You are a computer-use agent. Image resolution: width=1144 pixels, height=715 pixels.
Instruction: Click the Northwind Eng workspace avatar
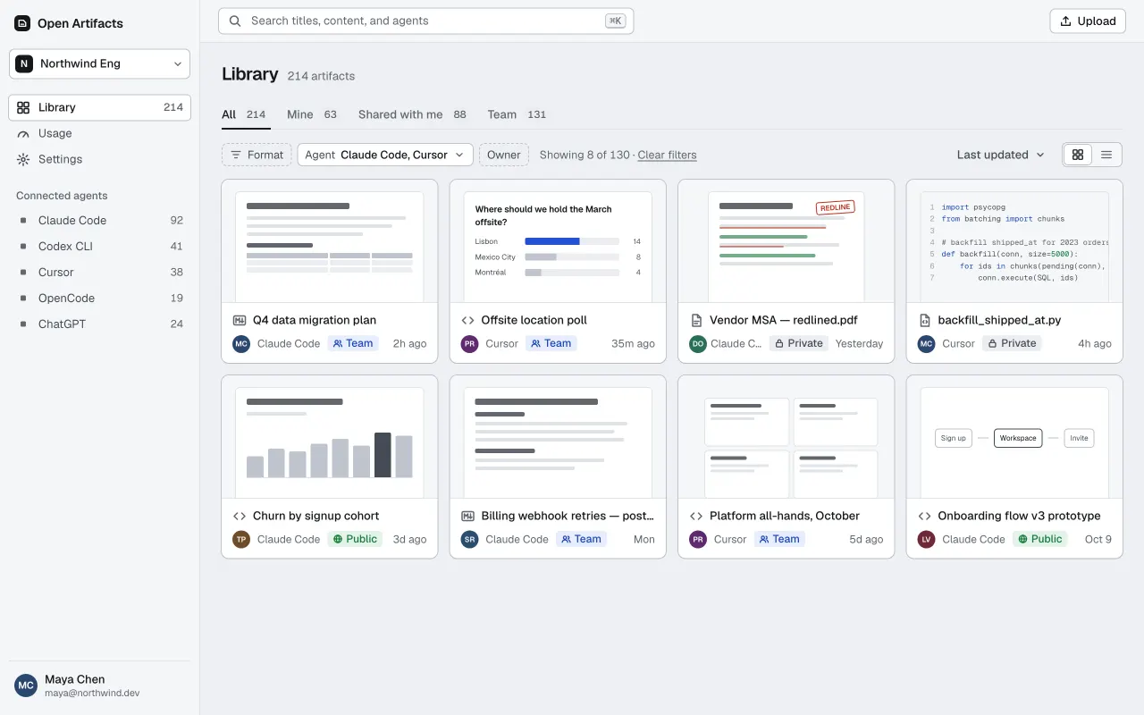pyautogui.click(x=24, y=63)
